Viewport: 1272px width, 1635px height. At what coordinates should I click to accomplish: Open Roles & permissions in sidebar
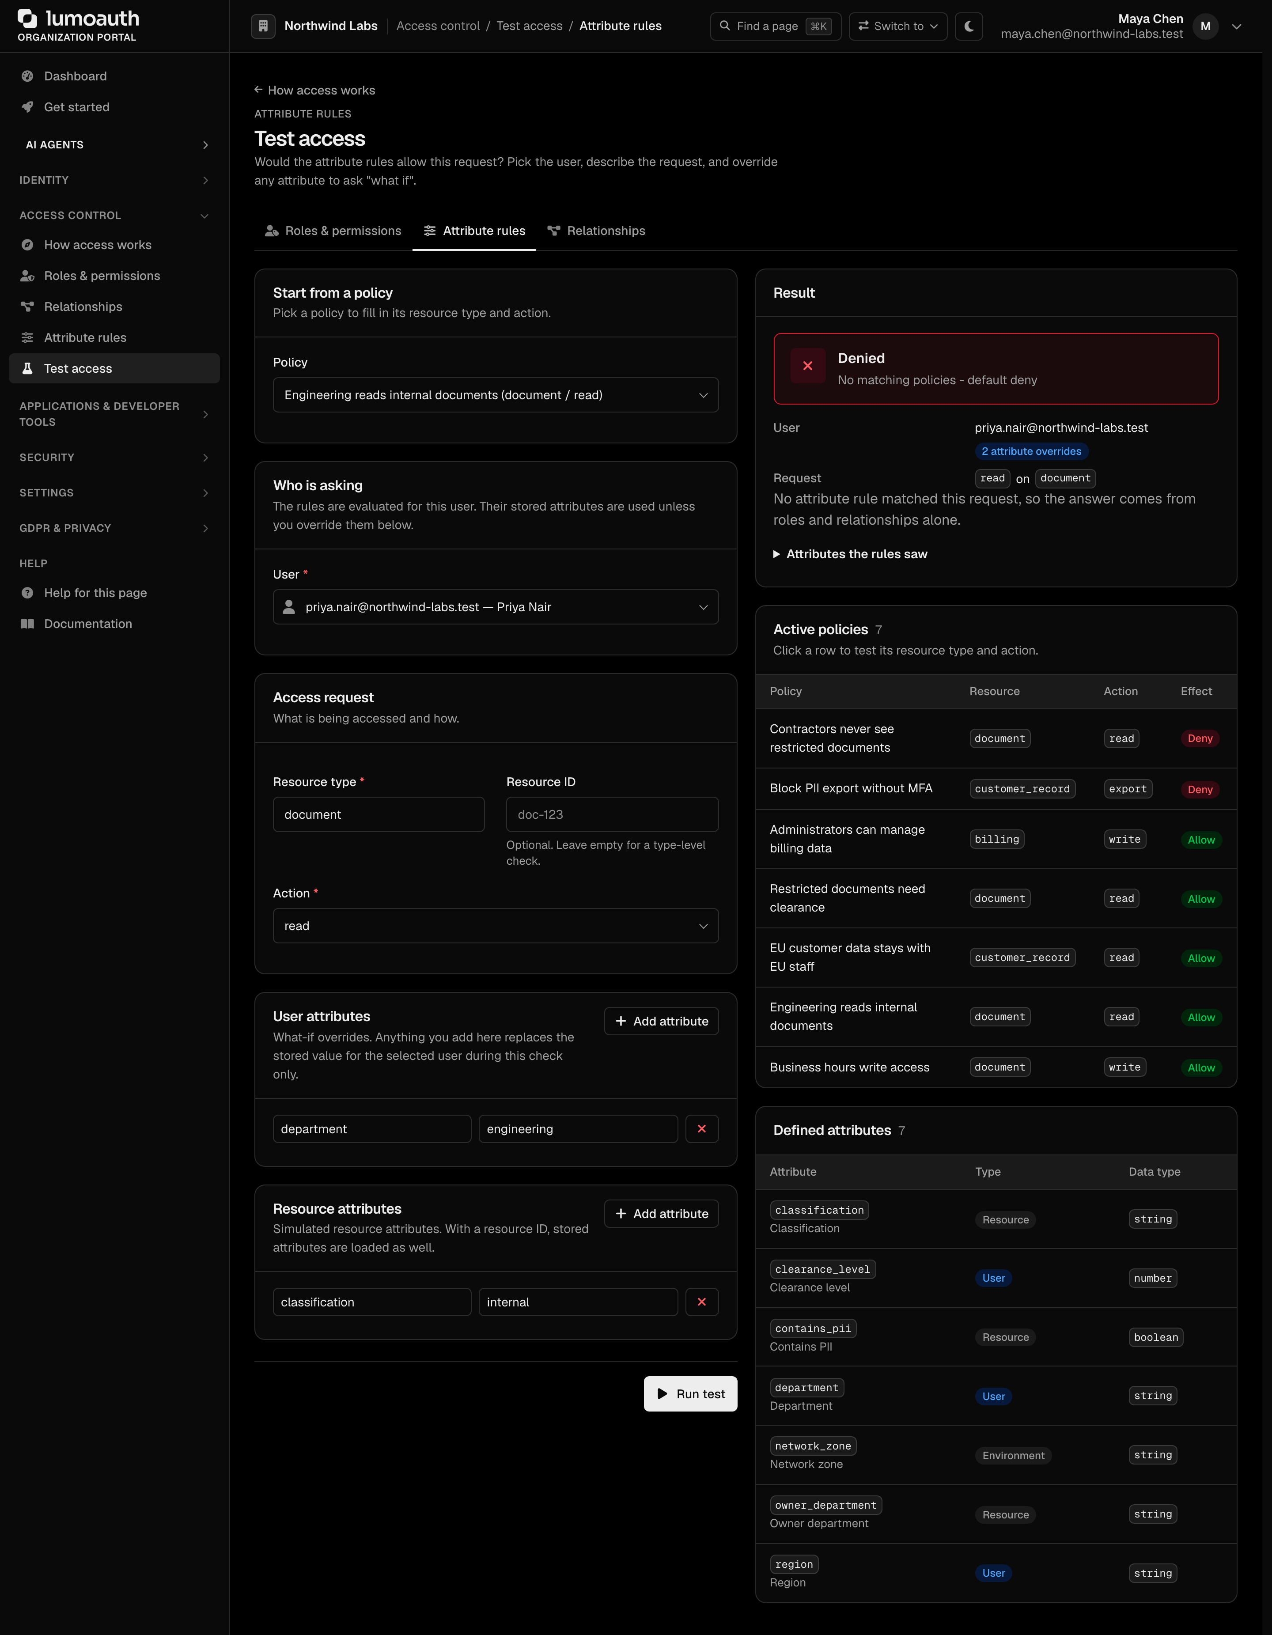point(114,276)
